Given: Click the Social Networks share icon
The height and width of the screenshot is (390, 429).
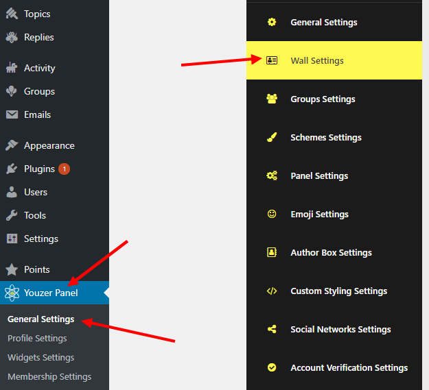Looking at the screenshot, I should (x=272, y=330).
